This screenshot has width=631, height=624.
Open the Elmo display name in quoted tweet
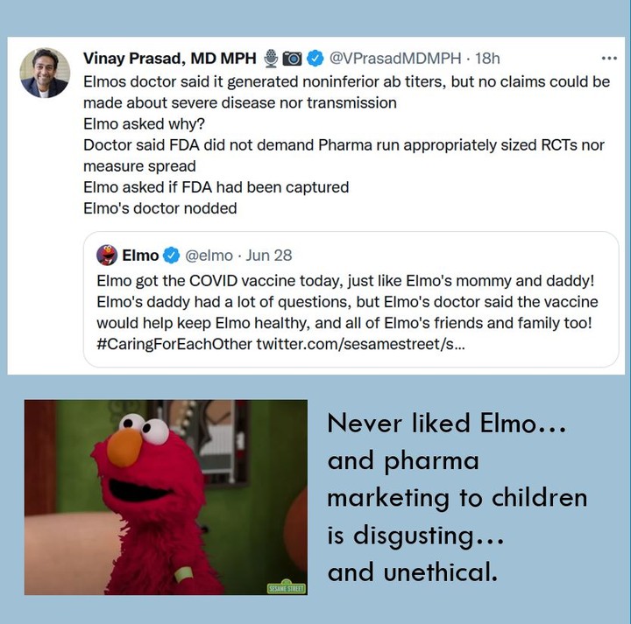click(x=140, y=256)
